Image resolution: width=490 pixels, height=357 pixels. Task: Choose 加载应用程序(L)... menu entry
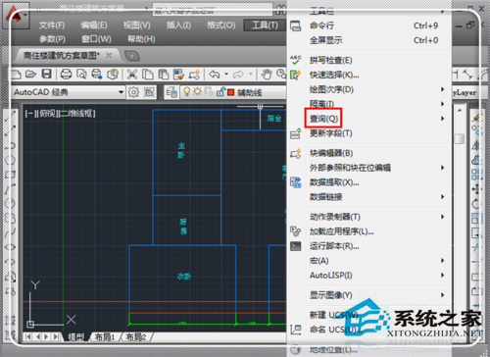[368, 231]
